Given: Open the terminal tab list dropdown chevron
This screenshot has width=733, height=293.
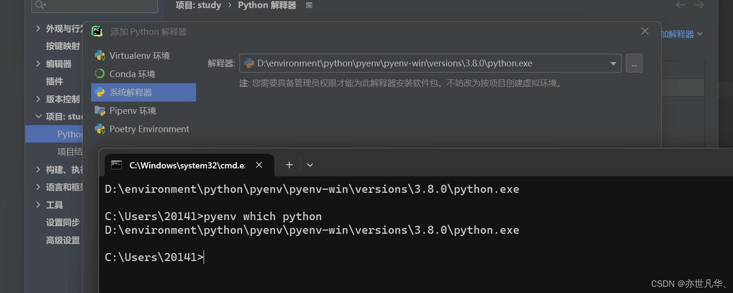Looking at the screenshot, I should click(x=310, y=165).
